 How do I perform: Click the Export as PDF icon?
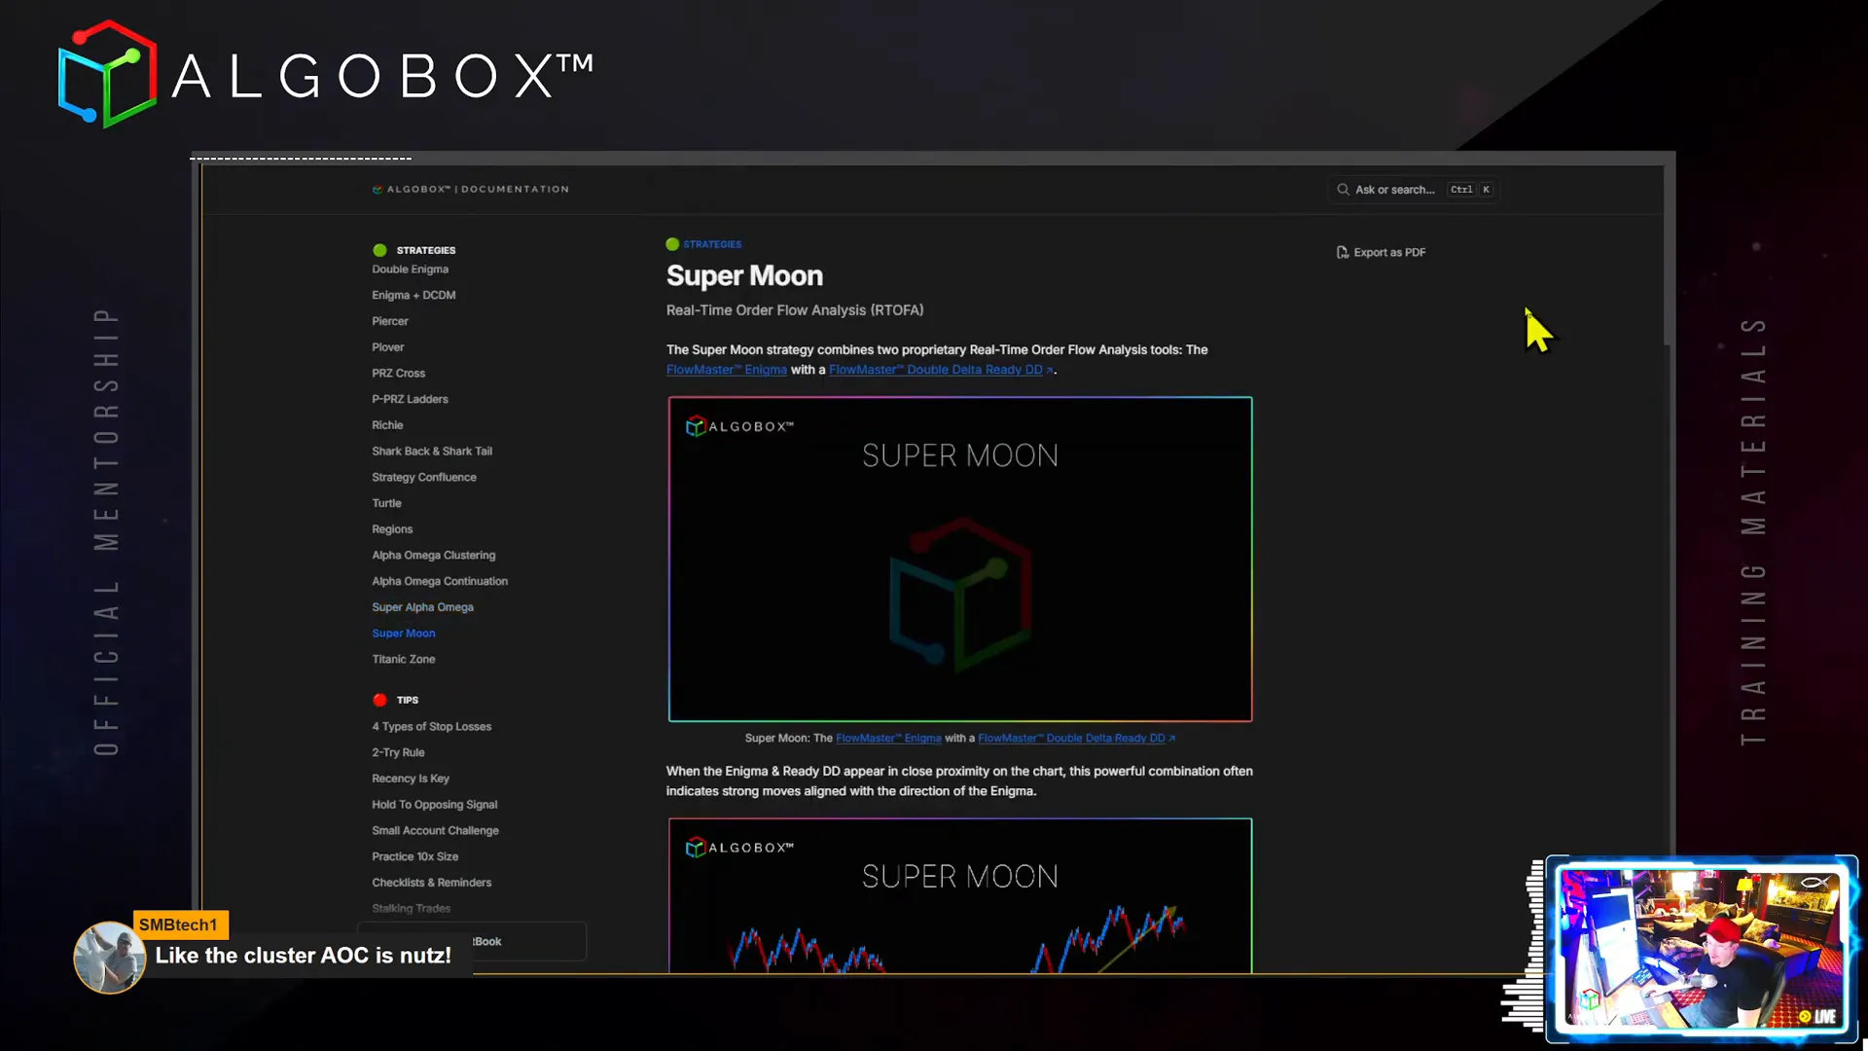(x=1343, y=252)
